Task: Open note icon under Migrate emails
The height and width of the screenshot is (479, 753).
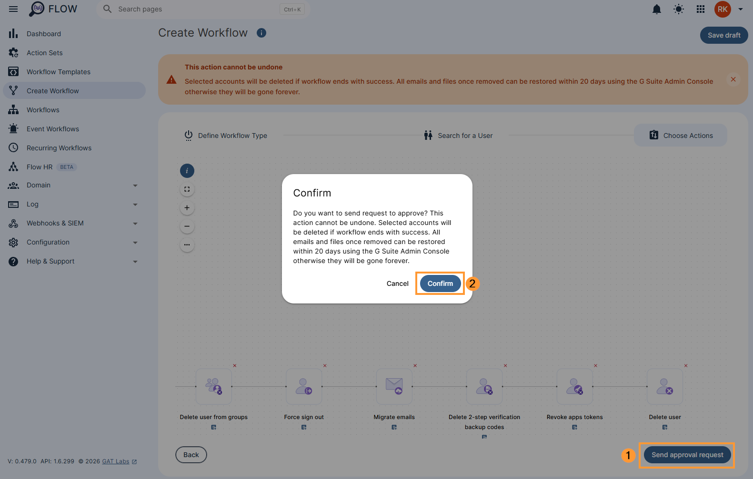Action: click(x=394, y=427)
